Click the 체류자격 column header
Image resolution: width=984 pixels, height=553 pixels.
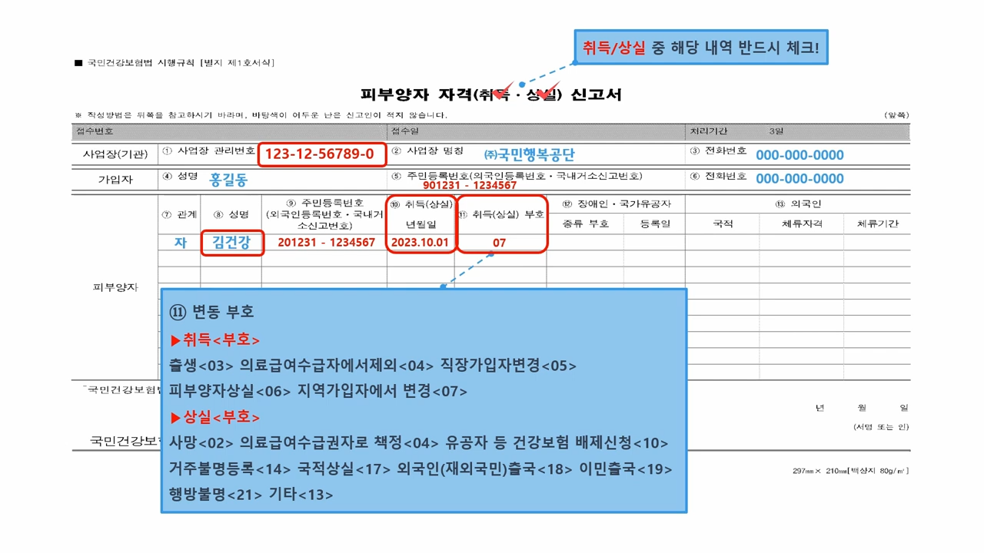click(802, 224)
